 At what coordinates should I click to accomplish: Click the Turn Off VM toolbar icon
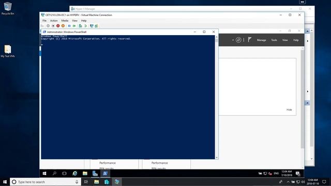[x=53, y=26]
